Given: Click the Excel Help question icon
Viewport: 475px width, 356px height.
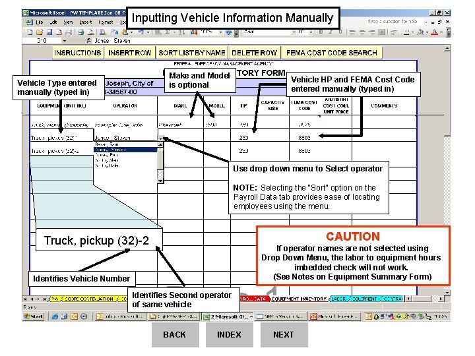Looking at the screenshot, I should (x=230, y=32).
